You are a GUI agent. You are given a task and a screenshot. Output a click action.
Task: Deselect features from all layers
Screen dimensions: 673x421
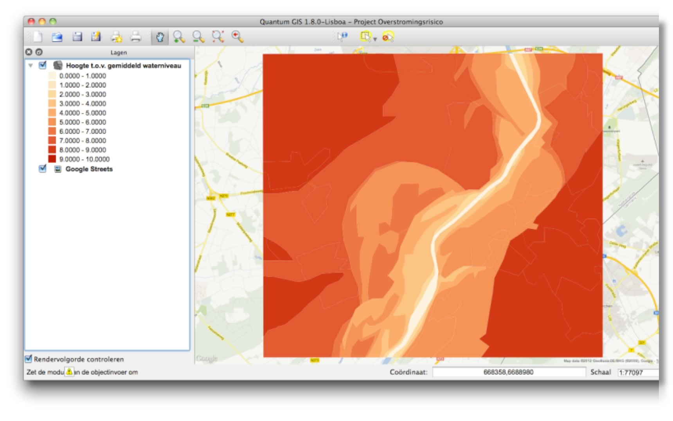[x=387, y=37]
